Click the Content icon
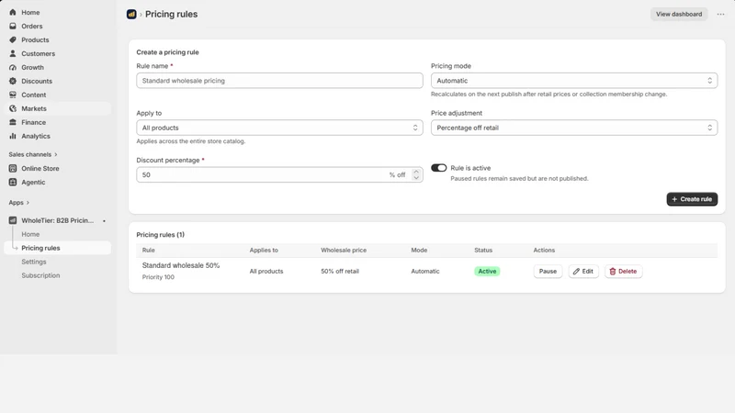 coord(13,95)
